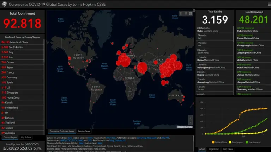This screenshot has width=271, height=152.
Task: Select Others row in country list
Action: tap(22, 62)
